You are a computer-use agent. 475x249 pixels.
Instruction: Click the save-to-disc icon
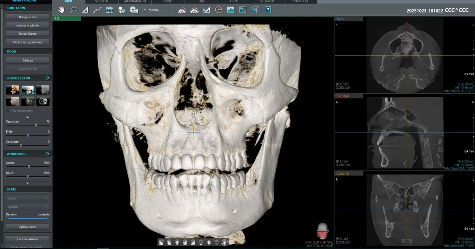[x=134, y=9]
